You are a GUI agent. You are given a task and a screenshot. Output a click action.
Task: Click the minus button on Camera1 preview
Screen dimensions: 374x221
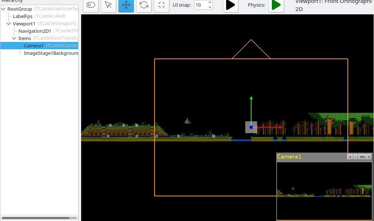point(356,157)
